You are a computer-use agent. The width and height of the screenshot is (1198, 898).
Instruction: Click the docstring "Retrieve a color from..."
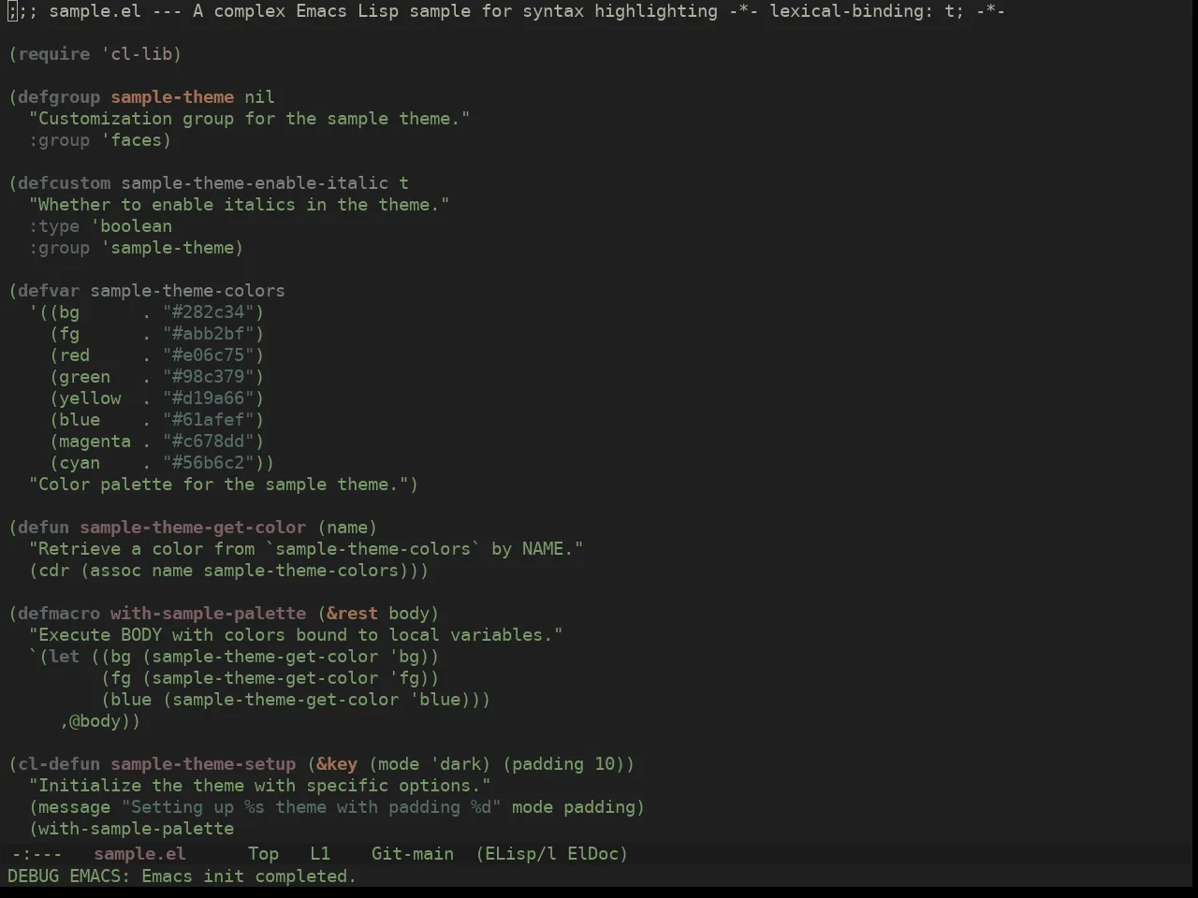[306, 548]
